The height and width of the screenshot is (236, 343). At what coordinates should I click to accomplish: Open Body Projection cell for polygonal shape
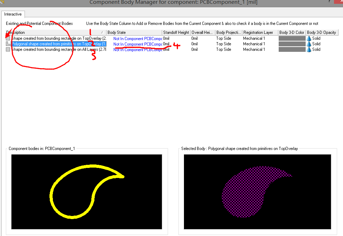(224, 44)
